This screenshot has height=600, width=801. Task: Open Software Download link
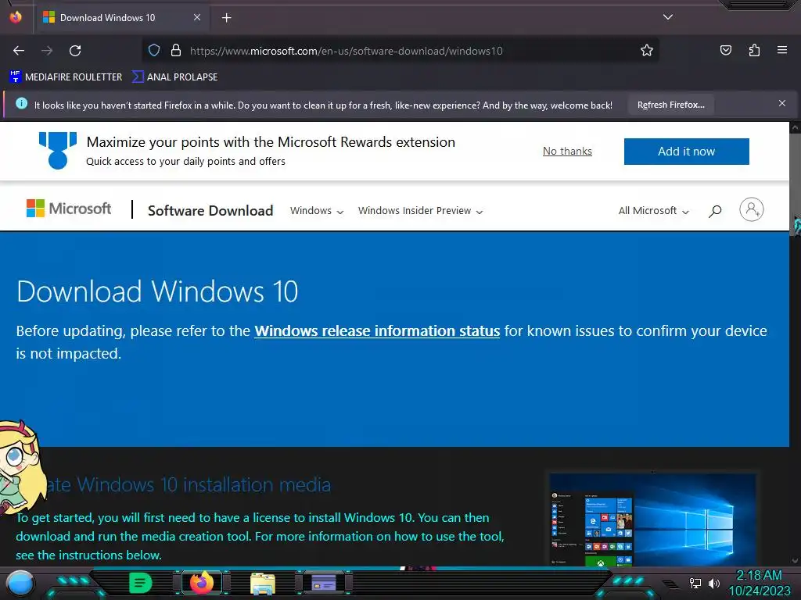click(x=210, y=211)
